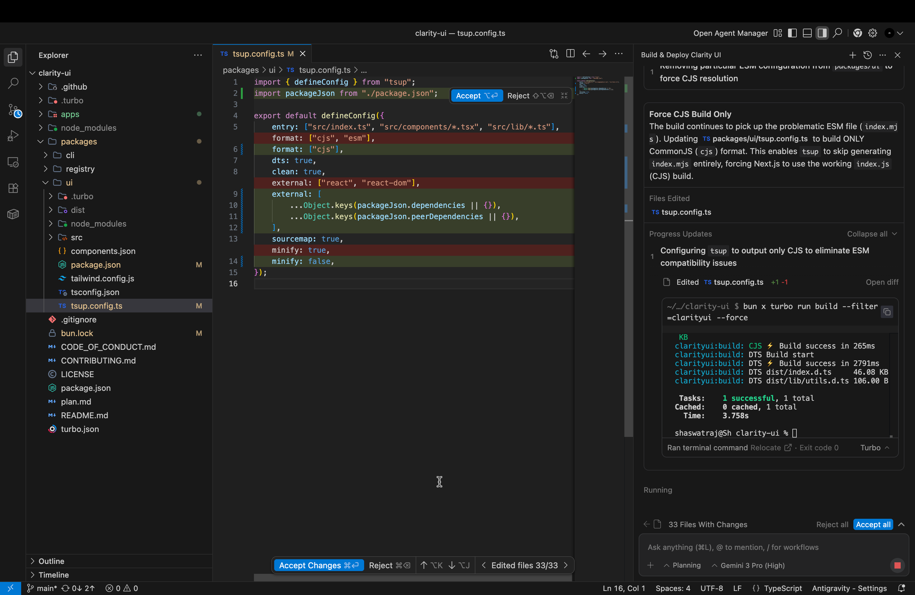Open diff for edited tsup.config.ts

[882, 282]
